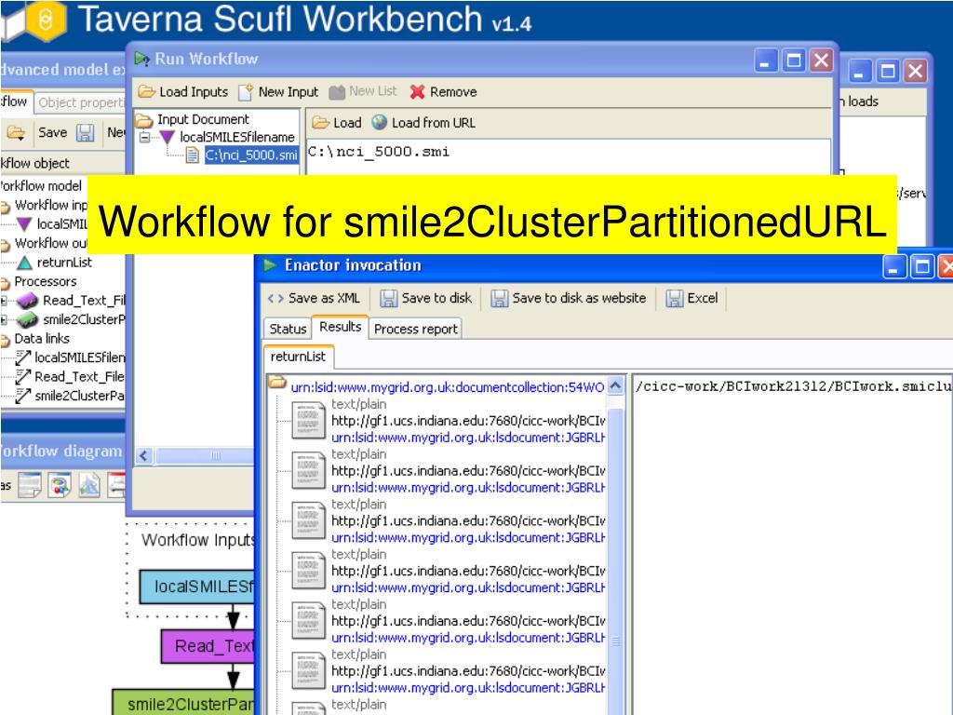
Task: Click the second workflow diagram toolbar icon
Action: click(60, 485)
